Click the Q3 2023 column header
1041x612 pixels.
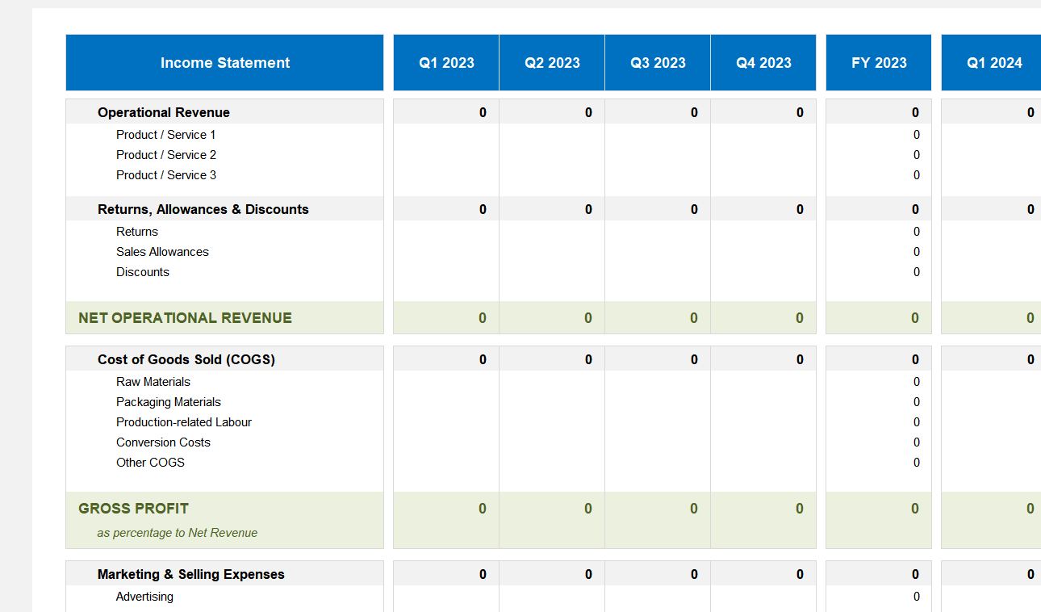(x=657, y=62)
